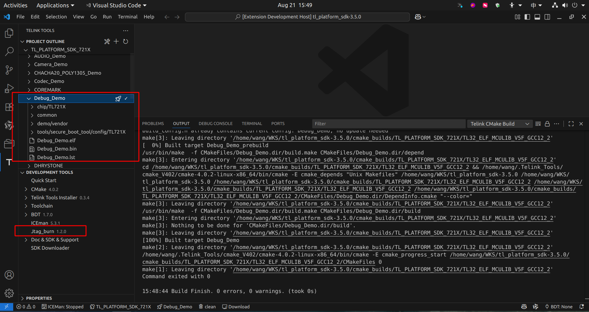Image resolution: width=589 pixels, height=312 pixels.
Task: Collapse the Debug_Demo project node
Action: click(x=29, y=98)
